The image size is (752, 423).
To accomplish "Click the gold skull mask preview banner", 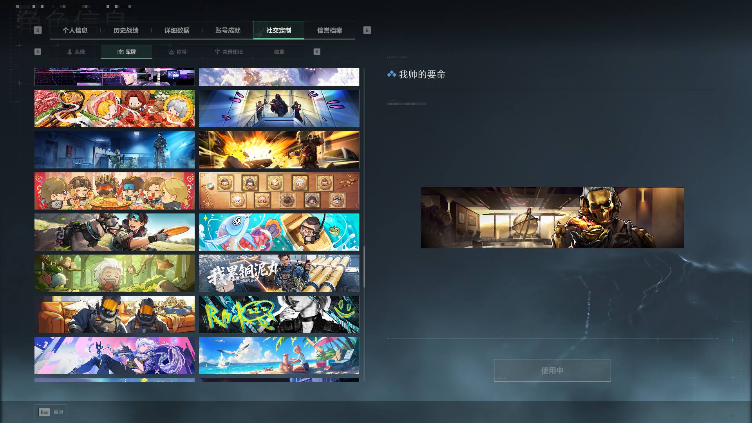I will pos(552,218).
